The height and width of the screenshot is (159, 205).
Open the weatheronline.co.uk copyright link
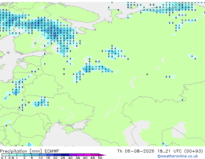tap(178, 156)
